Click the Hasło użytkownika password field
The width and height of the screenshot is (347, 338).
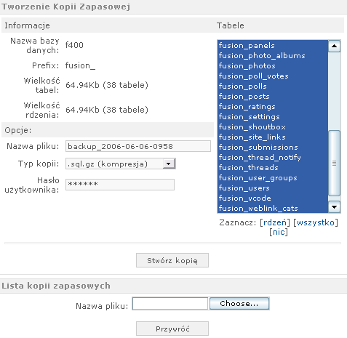[120, 185]
